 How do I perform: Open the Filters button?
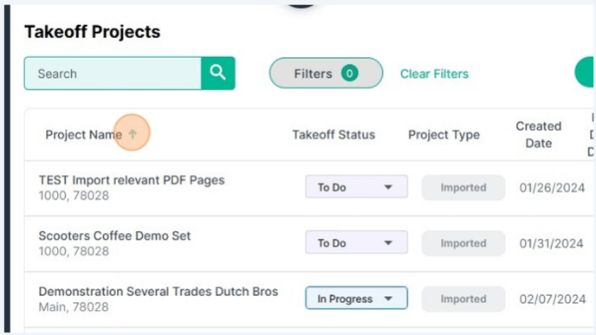tap(326, 73)
